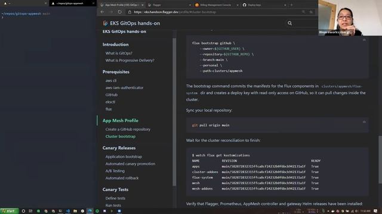Open File Explorer folder icon on taskbar

click(x=75, y=211)
